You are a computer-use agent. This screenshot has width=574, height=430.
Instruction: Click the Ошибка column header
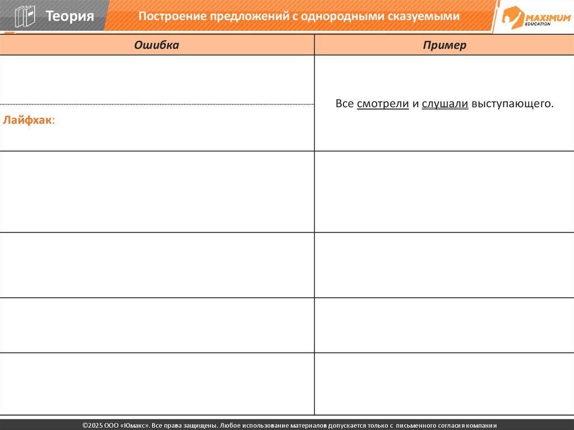tap(156, 45)
